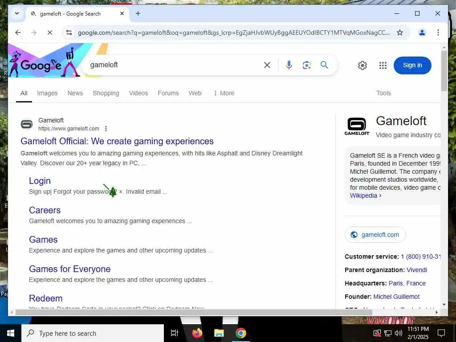
Task: Open the Google Doodle logo
Action: pyautogui.click(x=44, y=61)
